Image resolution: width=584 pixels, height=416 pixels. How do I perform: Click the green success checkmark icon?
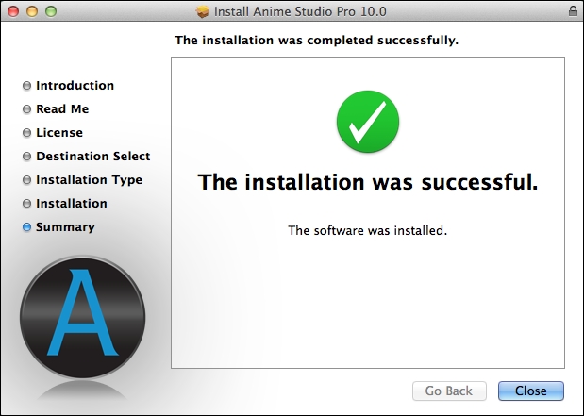tap(368, 122)
